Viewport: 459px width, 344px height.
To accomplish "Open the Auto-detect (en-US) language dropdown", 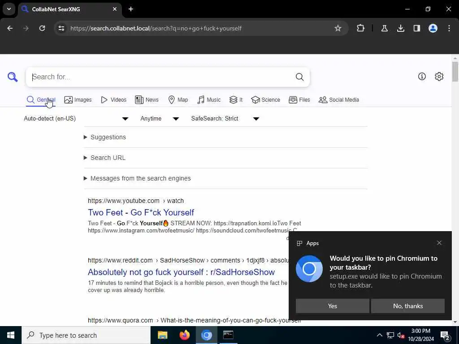I will 76,118.
